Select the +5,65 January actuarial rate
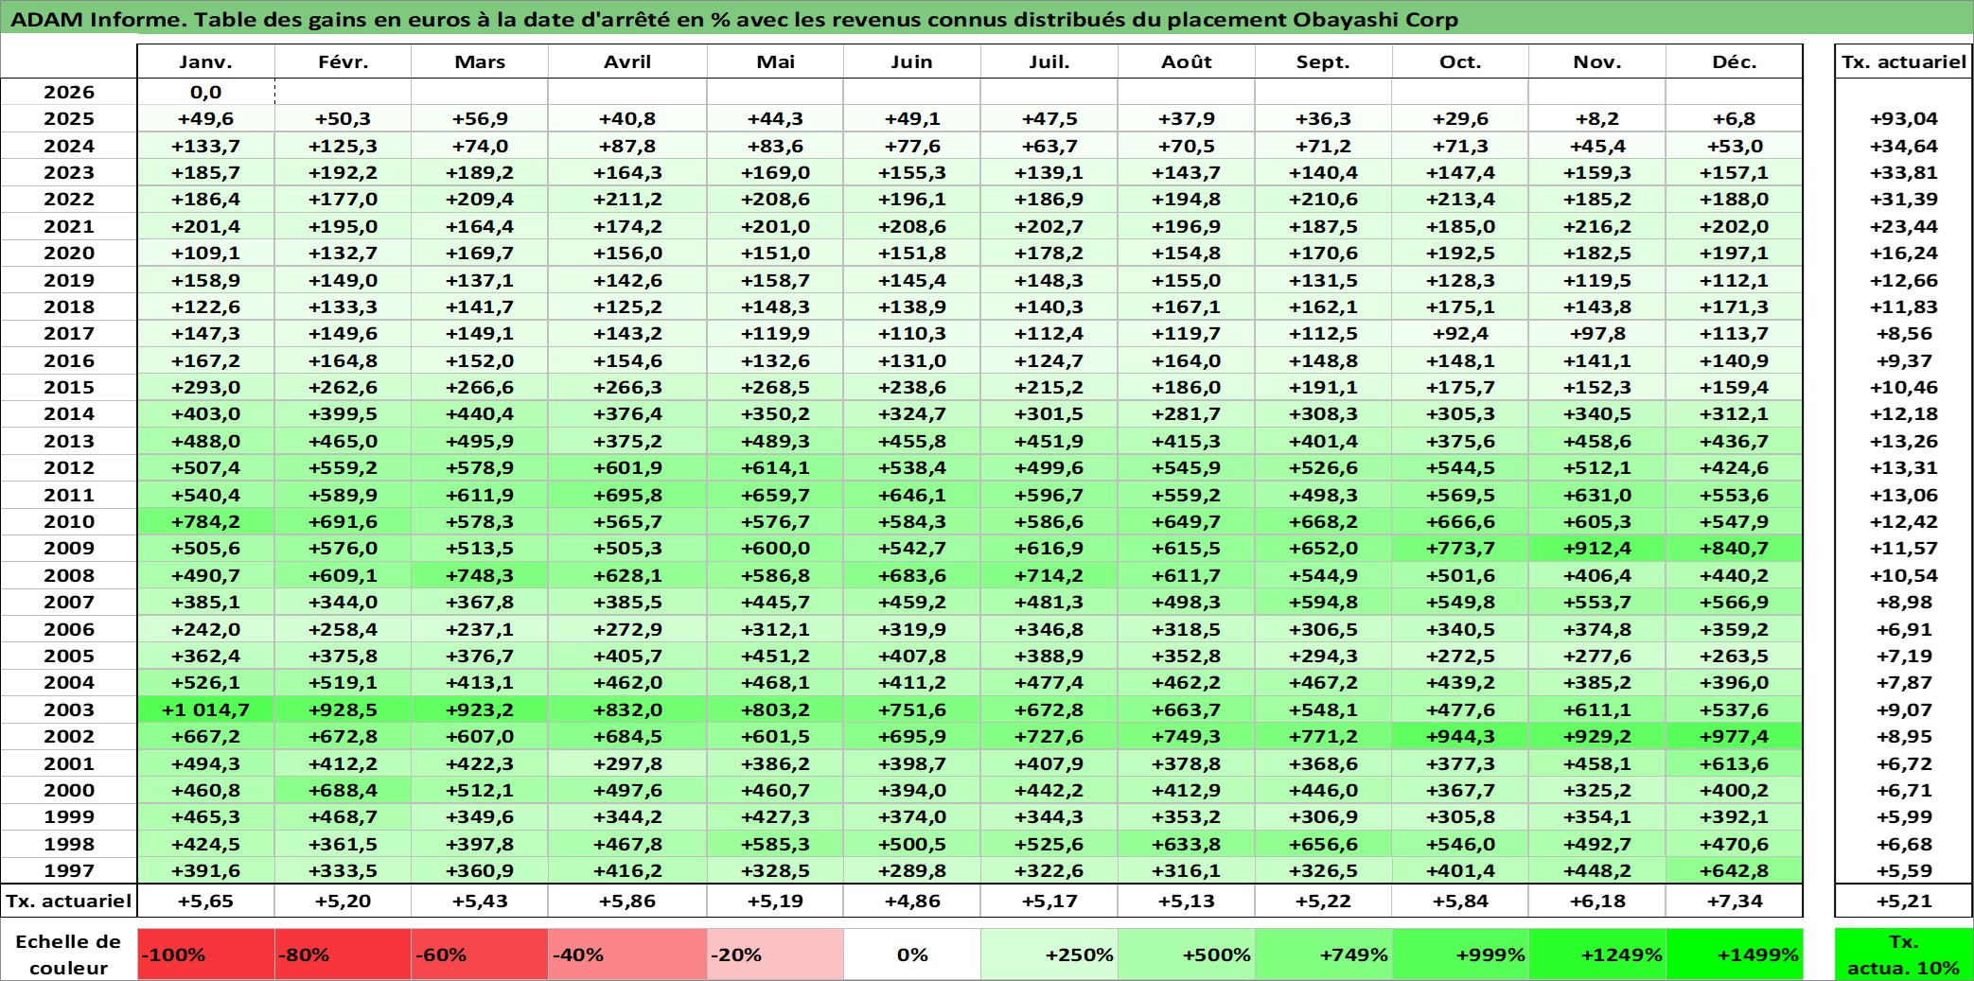The image size is (1974, 981). click(206, 901)
